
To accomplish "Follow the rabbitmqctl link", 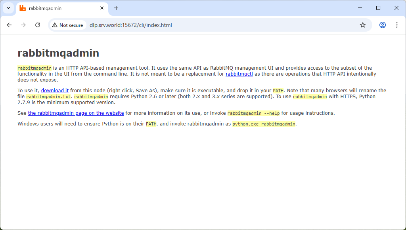I will point(239,74).
